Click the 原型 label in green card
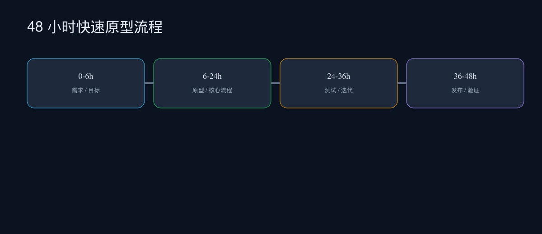Image resolution: width=542 pixels, height=234 pixels. [x=198, y=90]
